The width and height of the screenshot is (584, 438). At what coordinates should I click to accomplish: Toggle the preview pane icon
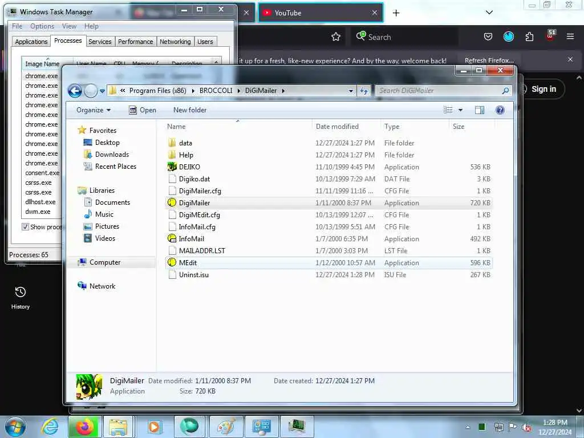point(479,110)
